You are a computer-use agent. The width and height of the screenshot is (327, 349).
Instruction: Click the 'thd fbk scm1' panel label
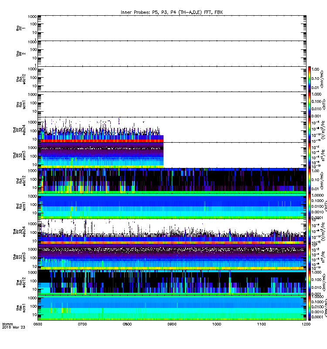pos(20,206)
